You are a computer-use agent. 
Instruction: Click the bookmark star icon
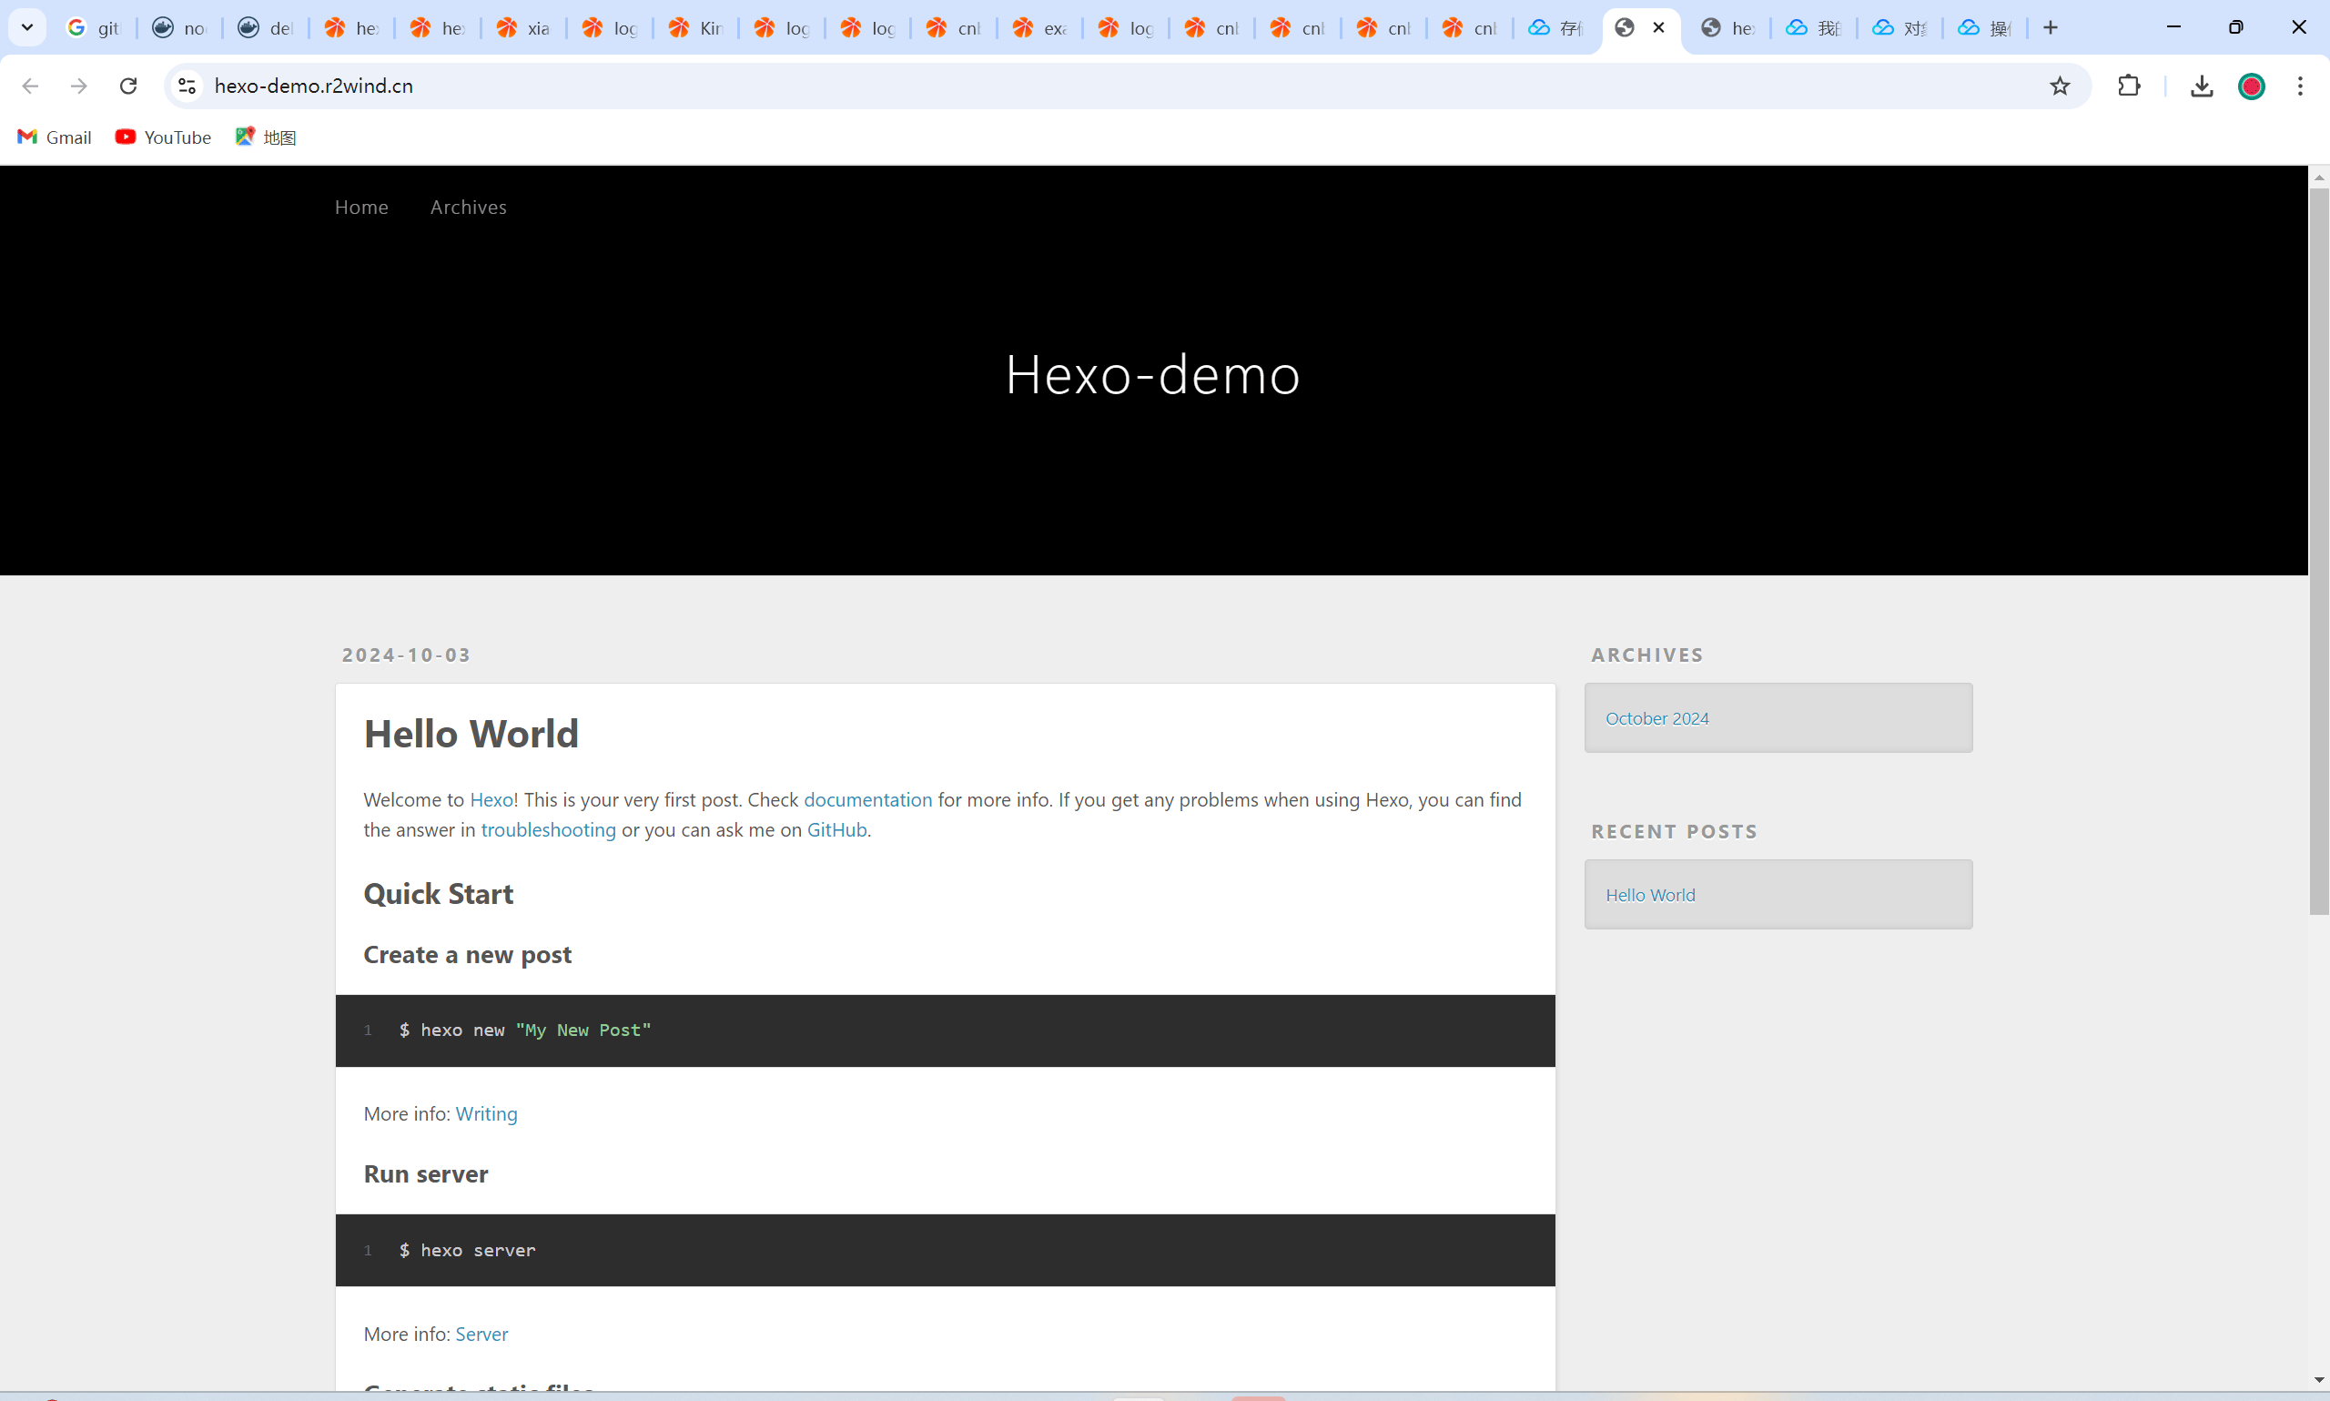(x=2061, y=86)
